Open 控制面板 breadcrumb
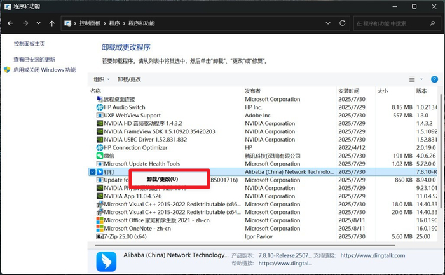 (x=90, y=23)
